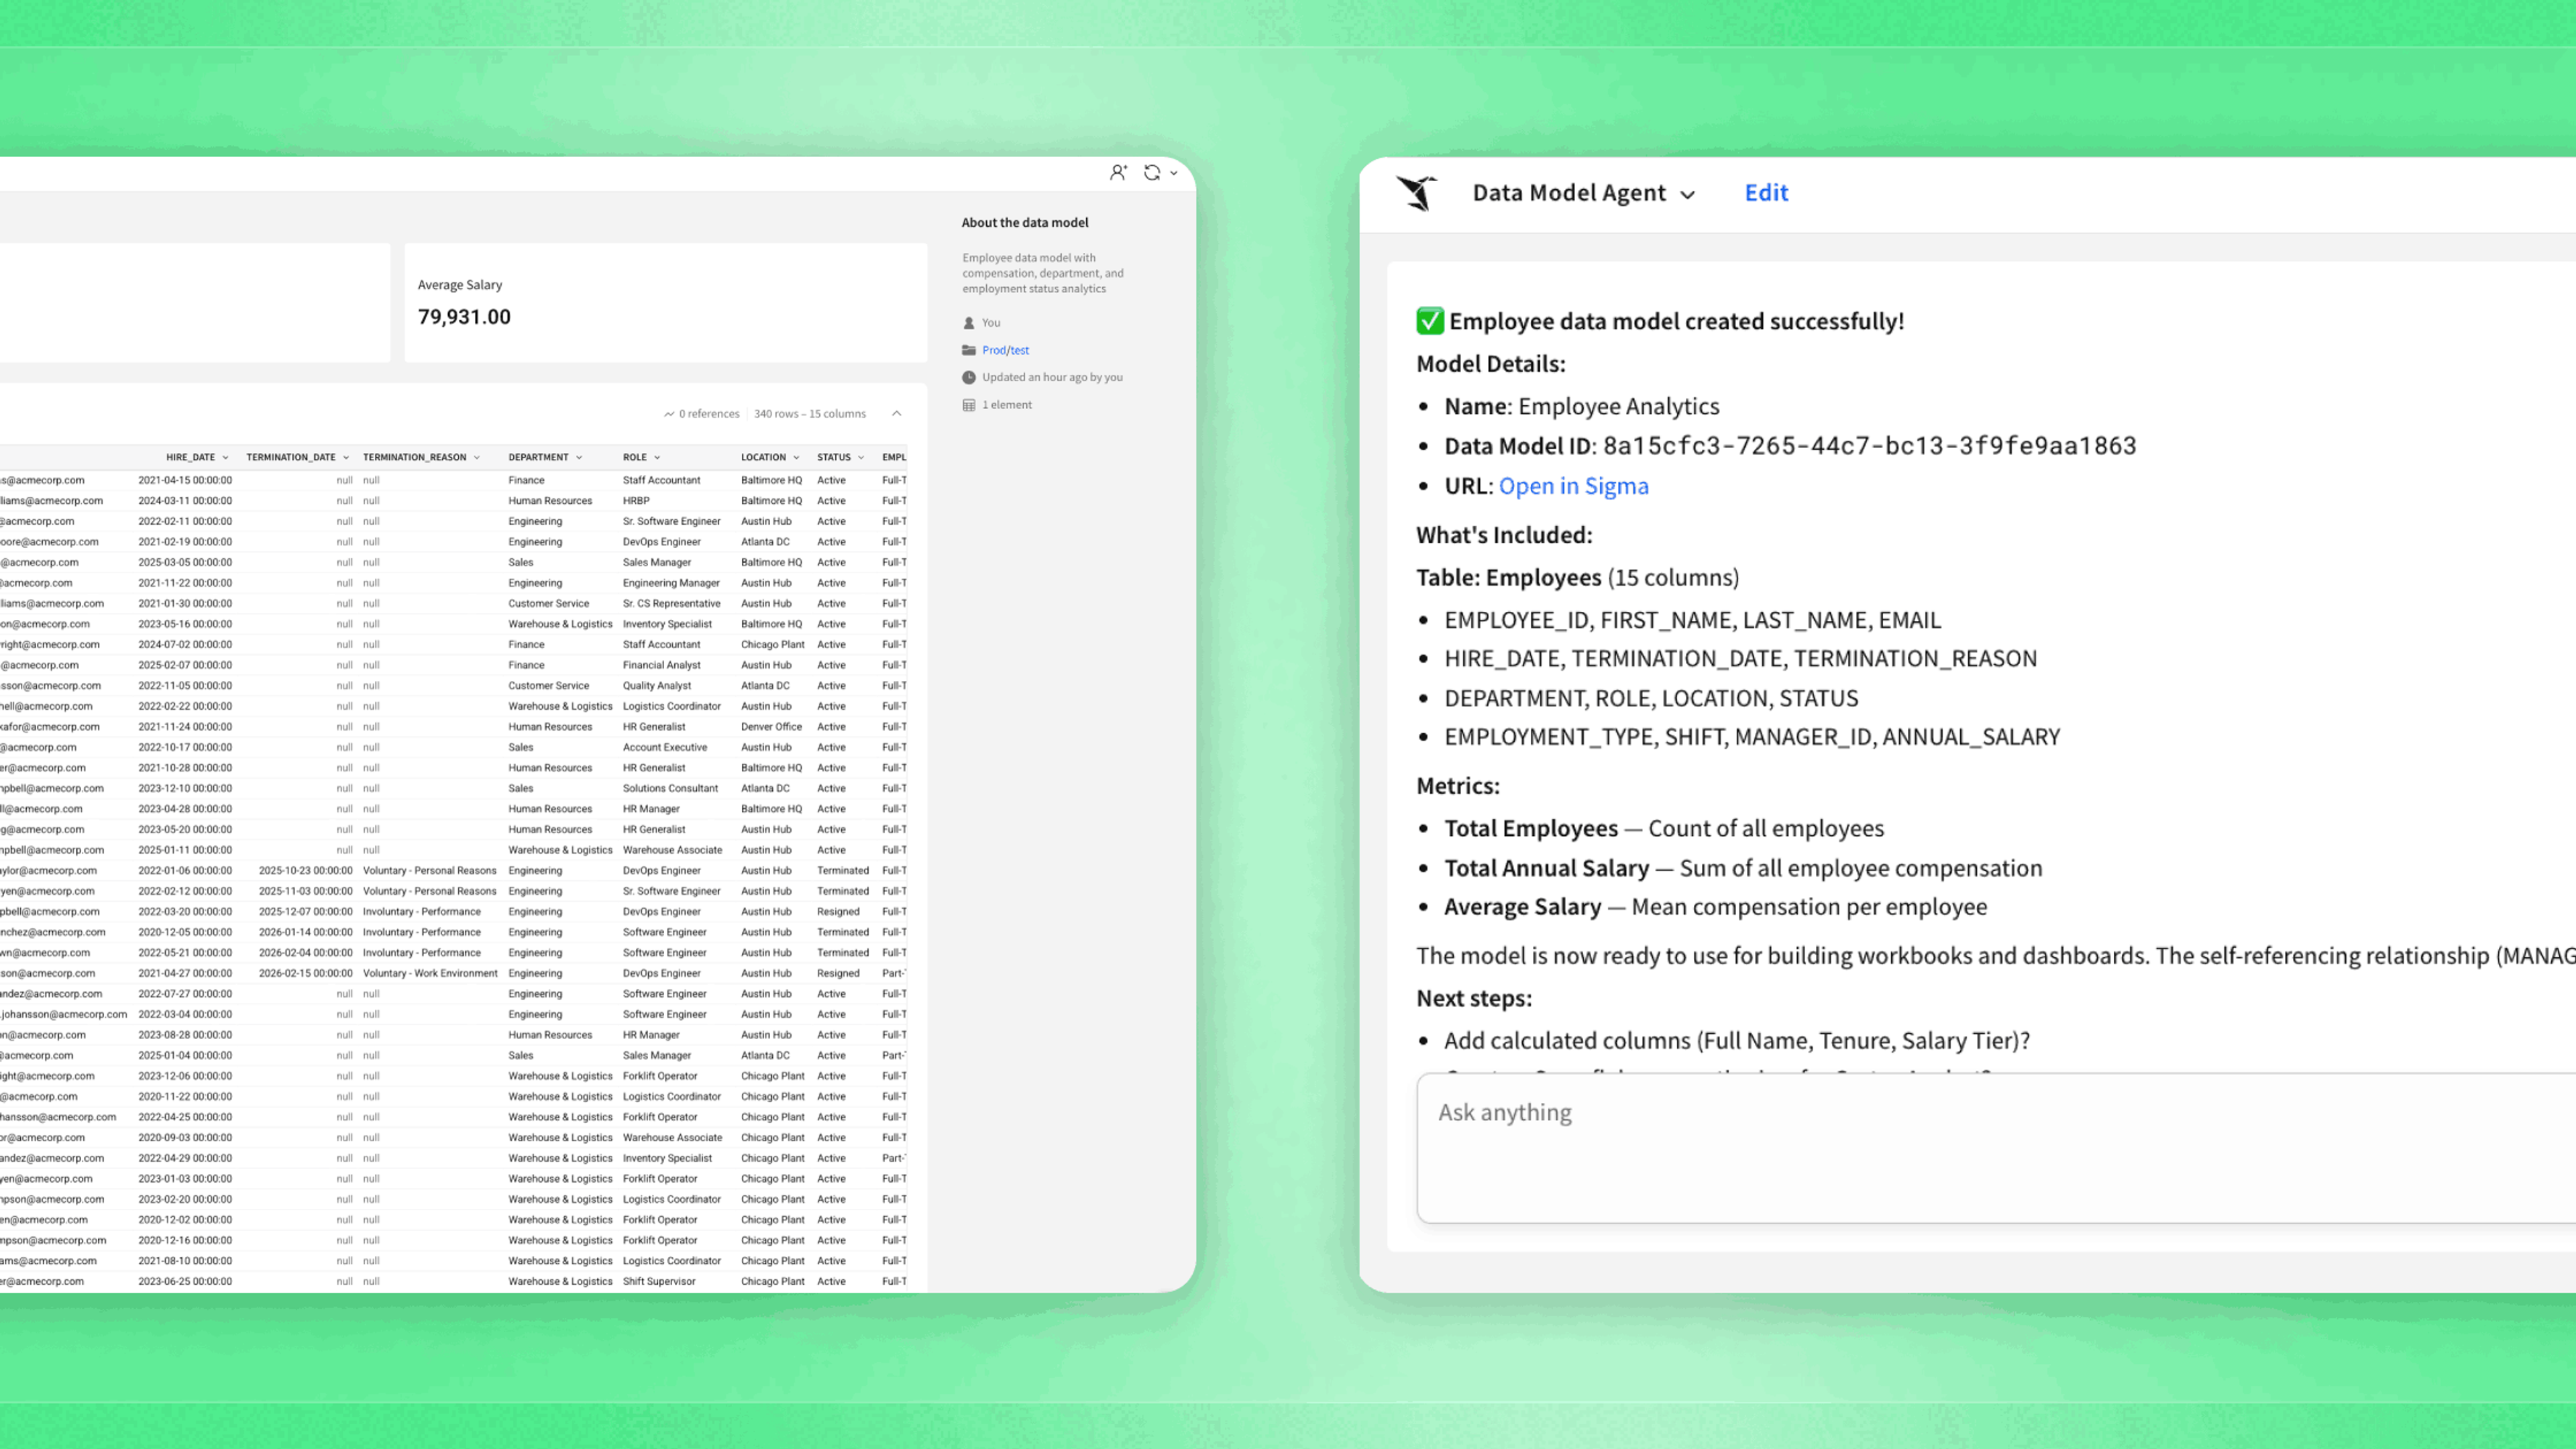Select the TERMINATION_DATE column header

tap(291, 458)
